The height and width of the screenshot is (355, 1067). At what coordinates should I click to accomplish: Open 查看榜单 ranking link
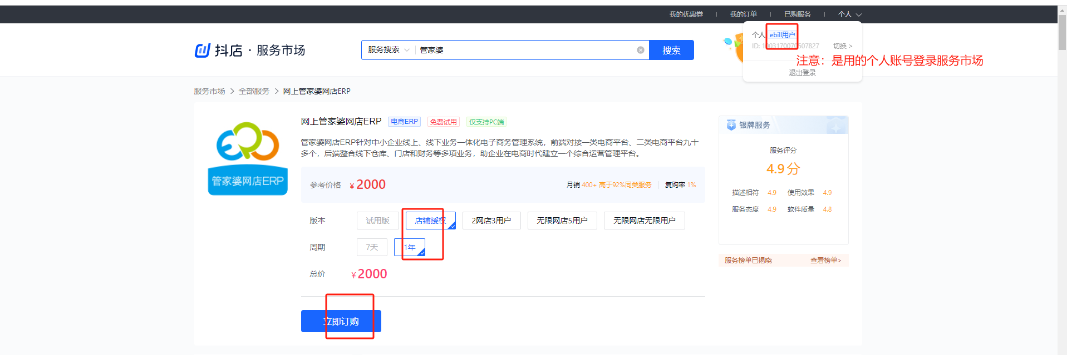(x=825, y=261)
